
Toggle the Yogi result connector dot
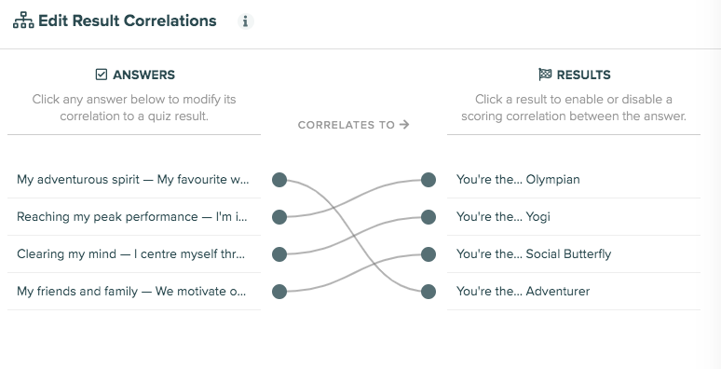(429, 217)
